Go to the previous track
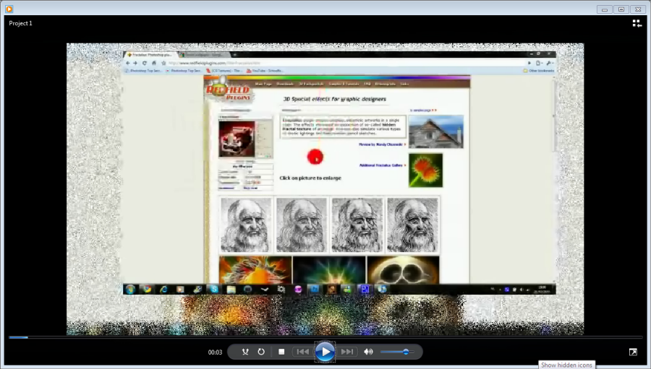The width and height of the screenshot is (651, 369). [x=302, y=352]
